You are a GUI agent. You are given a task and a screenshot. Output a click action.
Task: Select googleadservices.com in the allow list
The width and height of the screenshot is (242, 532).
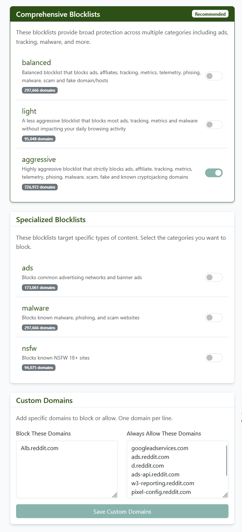point(160,448)
